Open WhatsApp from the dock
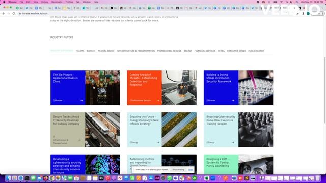This screenshot has height=183, width=326. pos(170,178)
